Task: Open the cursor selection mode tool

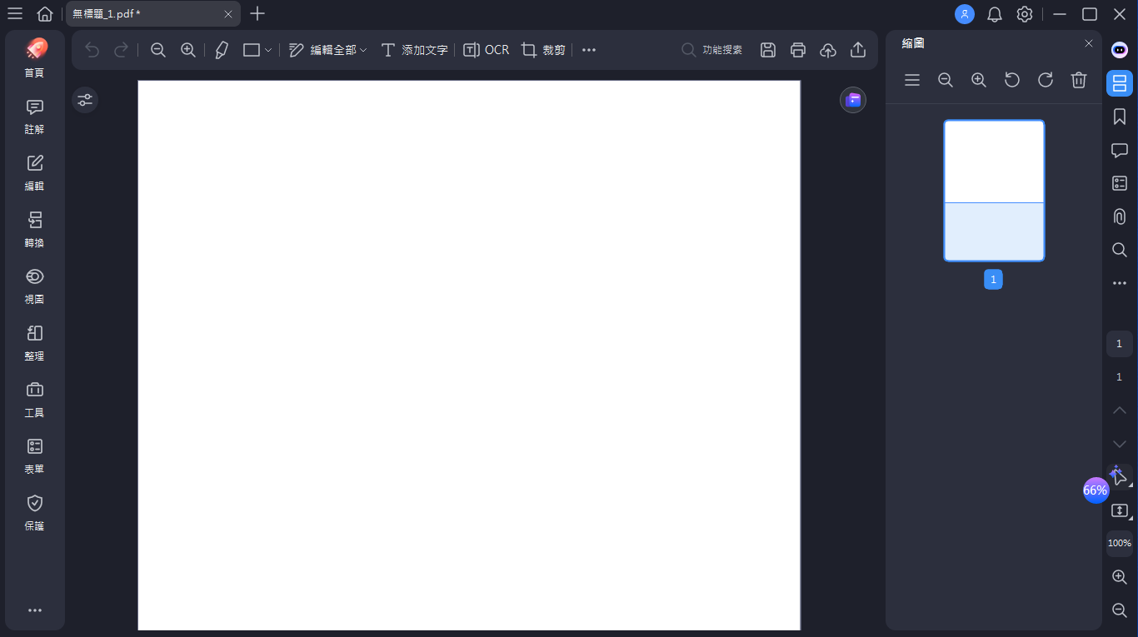Action: pos(1120,477)
